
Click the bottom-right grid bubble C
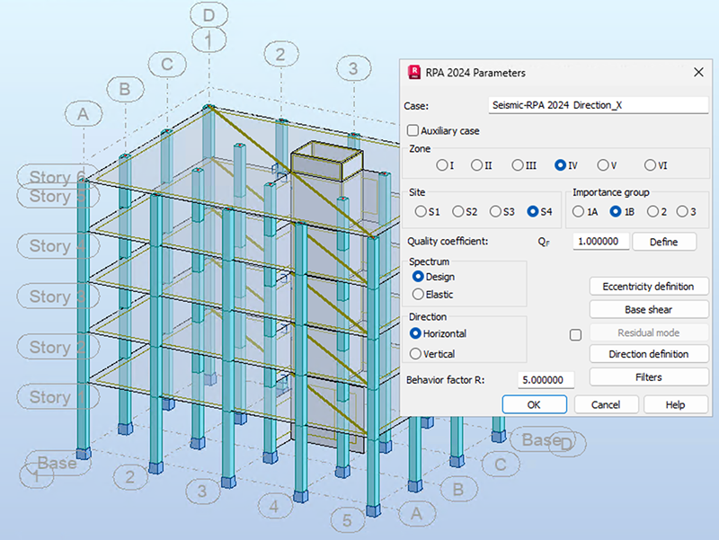501,465
